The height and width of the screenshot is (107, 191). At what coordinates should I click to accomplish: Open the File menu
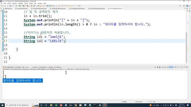(x=1, y=3)
